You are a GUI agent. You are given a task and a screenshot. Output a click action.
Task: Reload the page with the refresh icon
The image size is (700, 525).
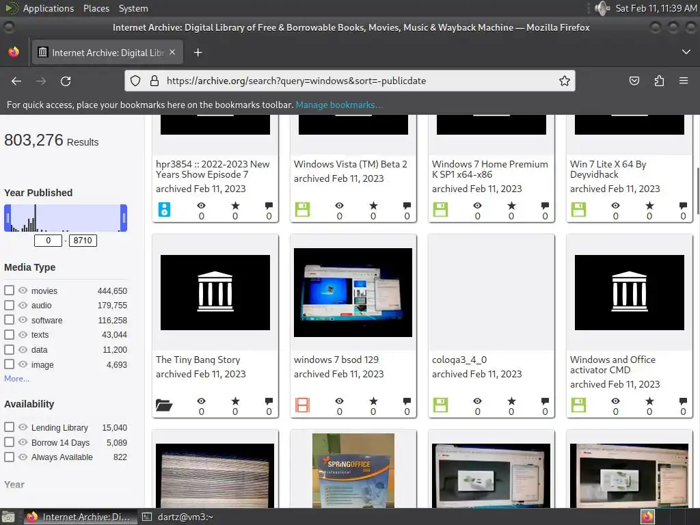(x=66, y=81)
